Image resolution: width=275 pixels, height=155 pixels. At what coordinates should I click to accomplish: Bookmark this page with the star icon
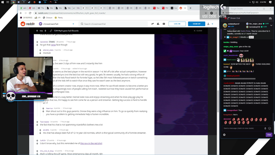[206, 13]
